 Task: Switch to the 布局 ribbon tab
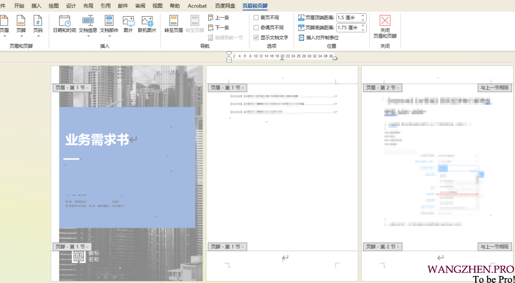pyautogui.click(x=88, y=6)
